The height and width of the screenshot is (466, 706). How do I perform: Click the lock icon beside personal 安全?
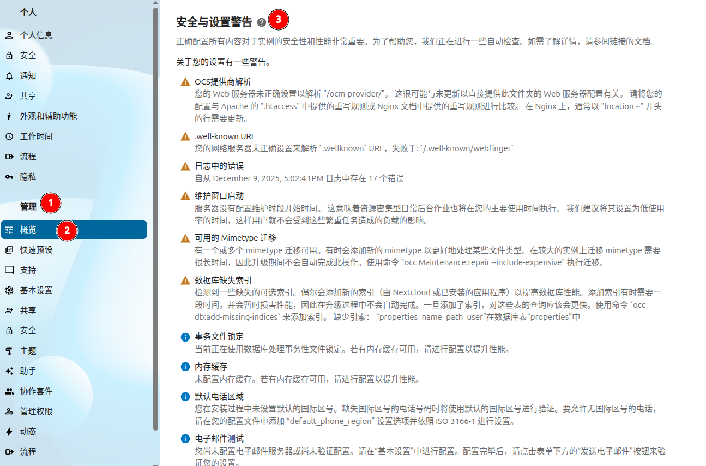9,56
